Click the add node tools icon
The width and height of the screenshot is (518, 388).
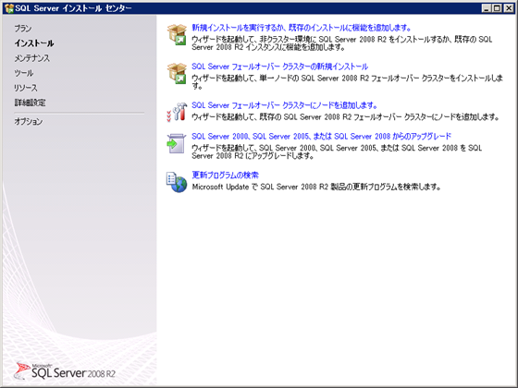pos(177,112)
